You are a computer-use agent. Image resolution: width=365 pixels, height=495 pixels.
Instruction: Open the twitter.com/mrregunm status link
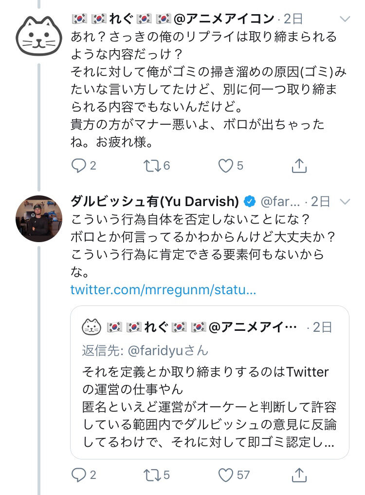163,290
